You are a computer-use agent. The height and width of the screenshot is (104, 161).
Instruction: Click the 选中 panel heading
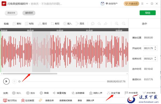point(144,24)
